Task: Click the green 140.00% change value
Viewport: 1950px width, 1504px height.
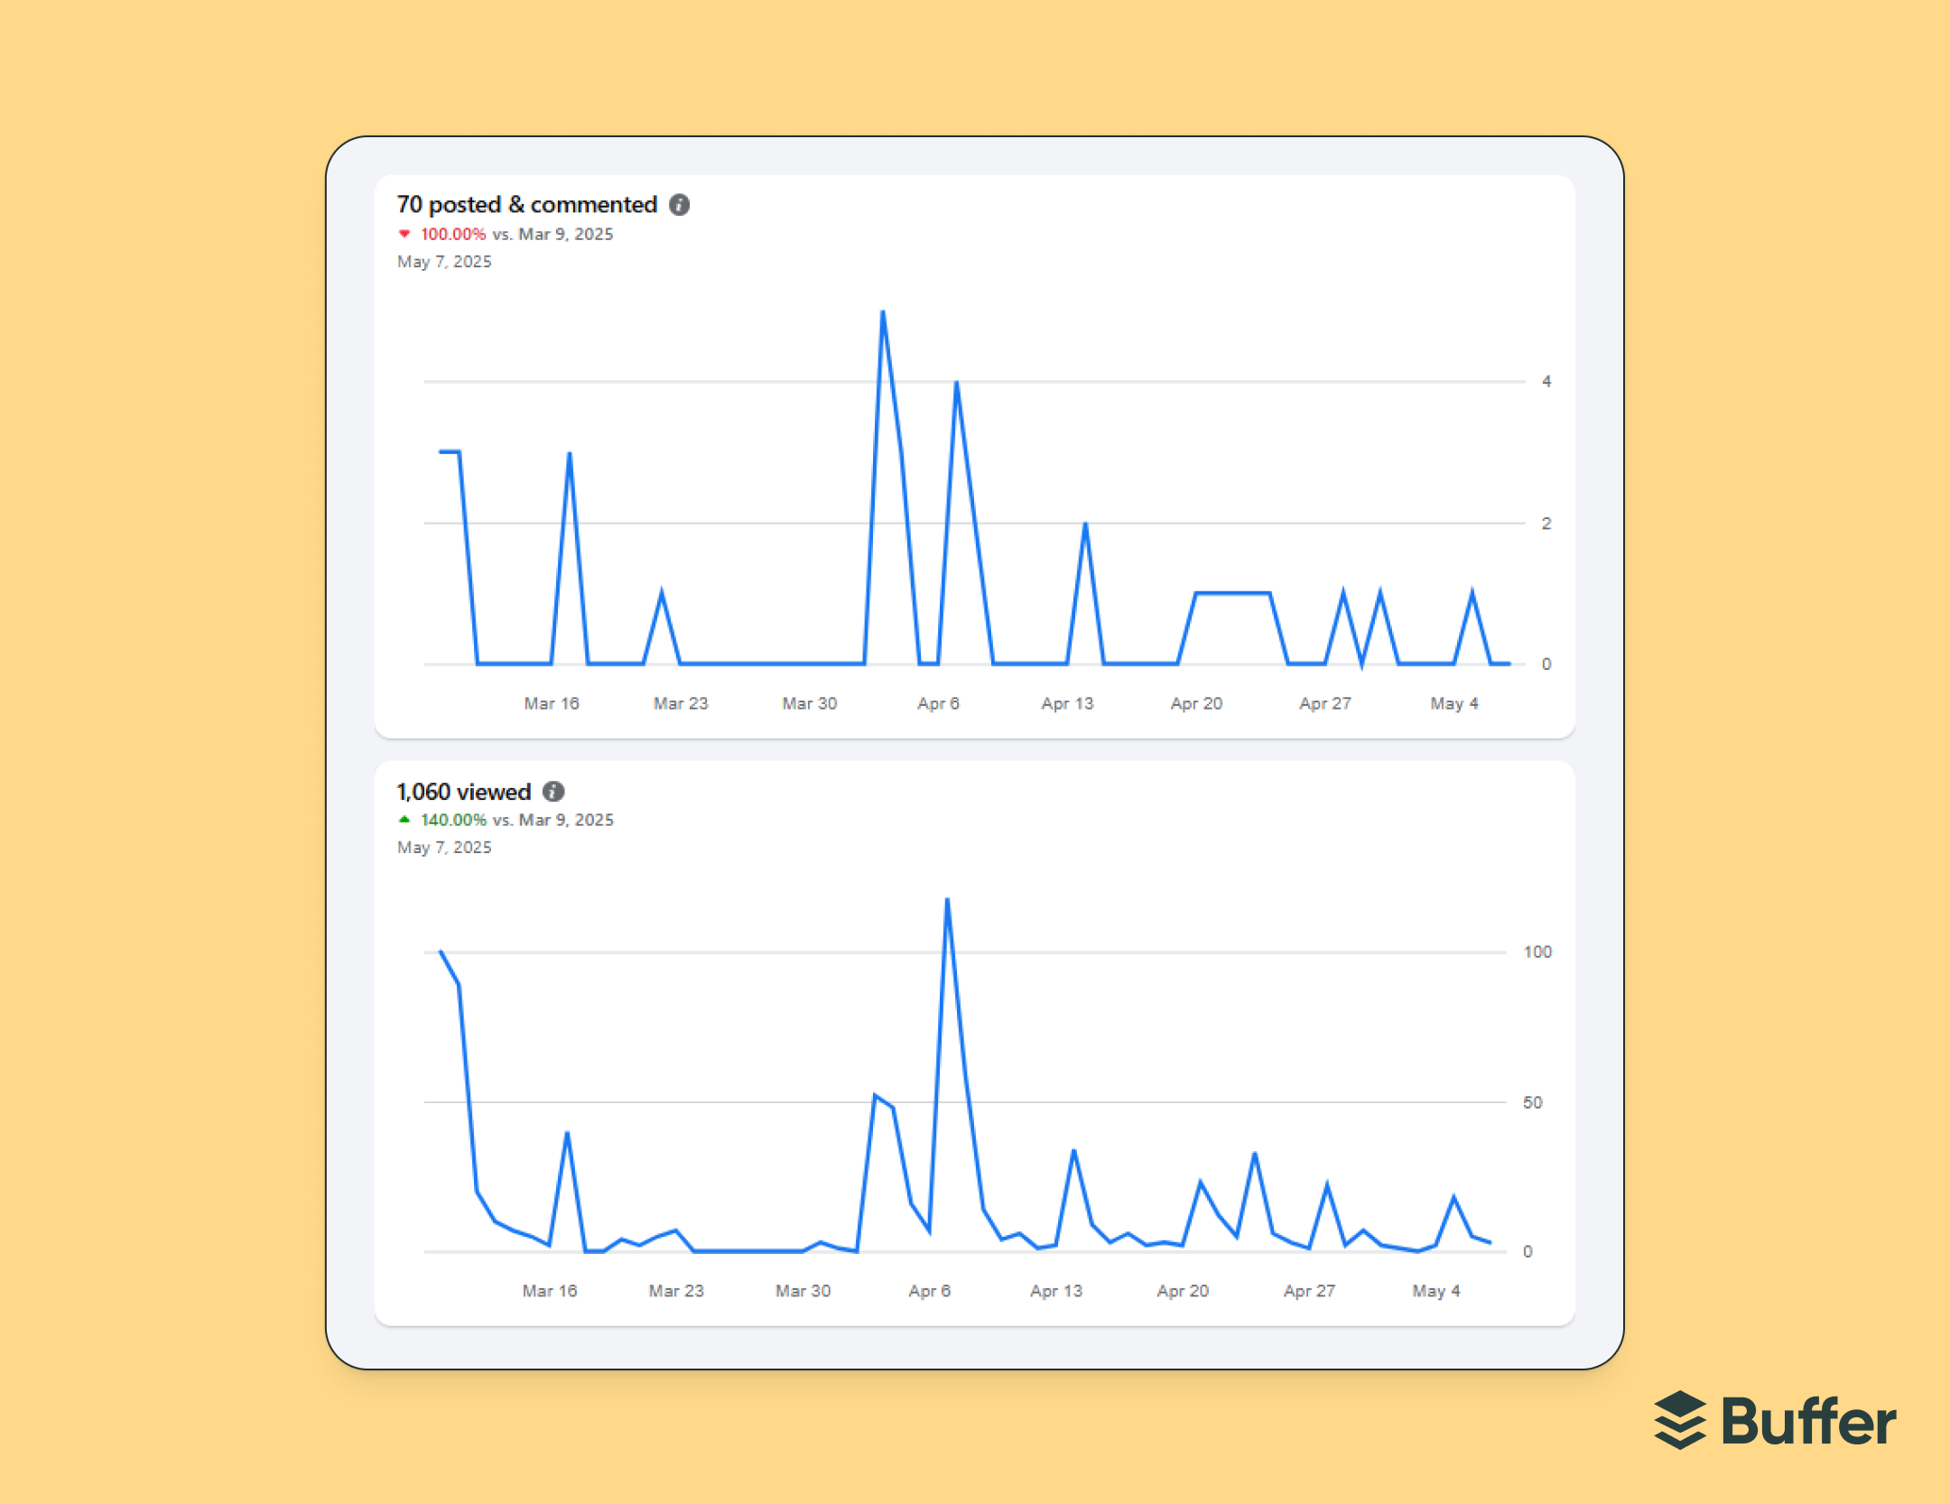Action: pos(453,820)
